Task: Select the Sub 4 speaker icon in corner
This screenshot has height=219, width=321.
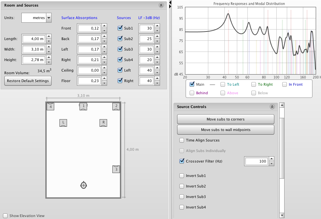Action: coord(51,106)
